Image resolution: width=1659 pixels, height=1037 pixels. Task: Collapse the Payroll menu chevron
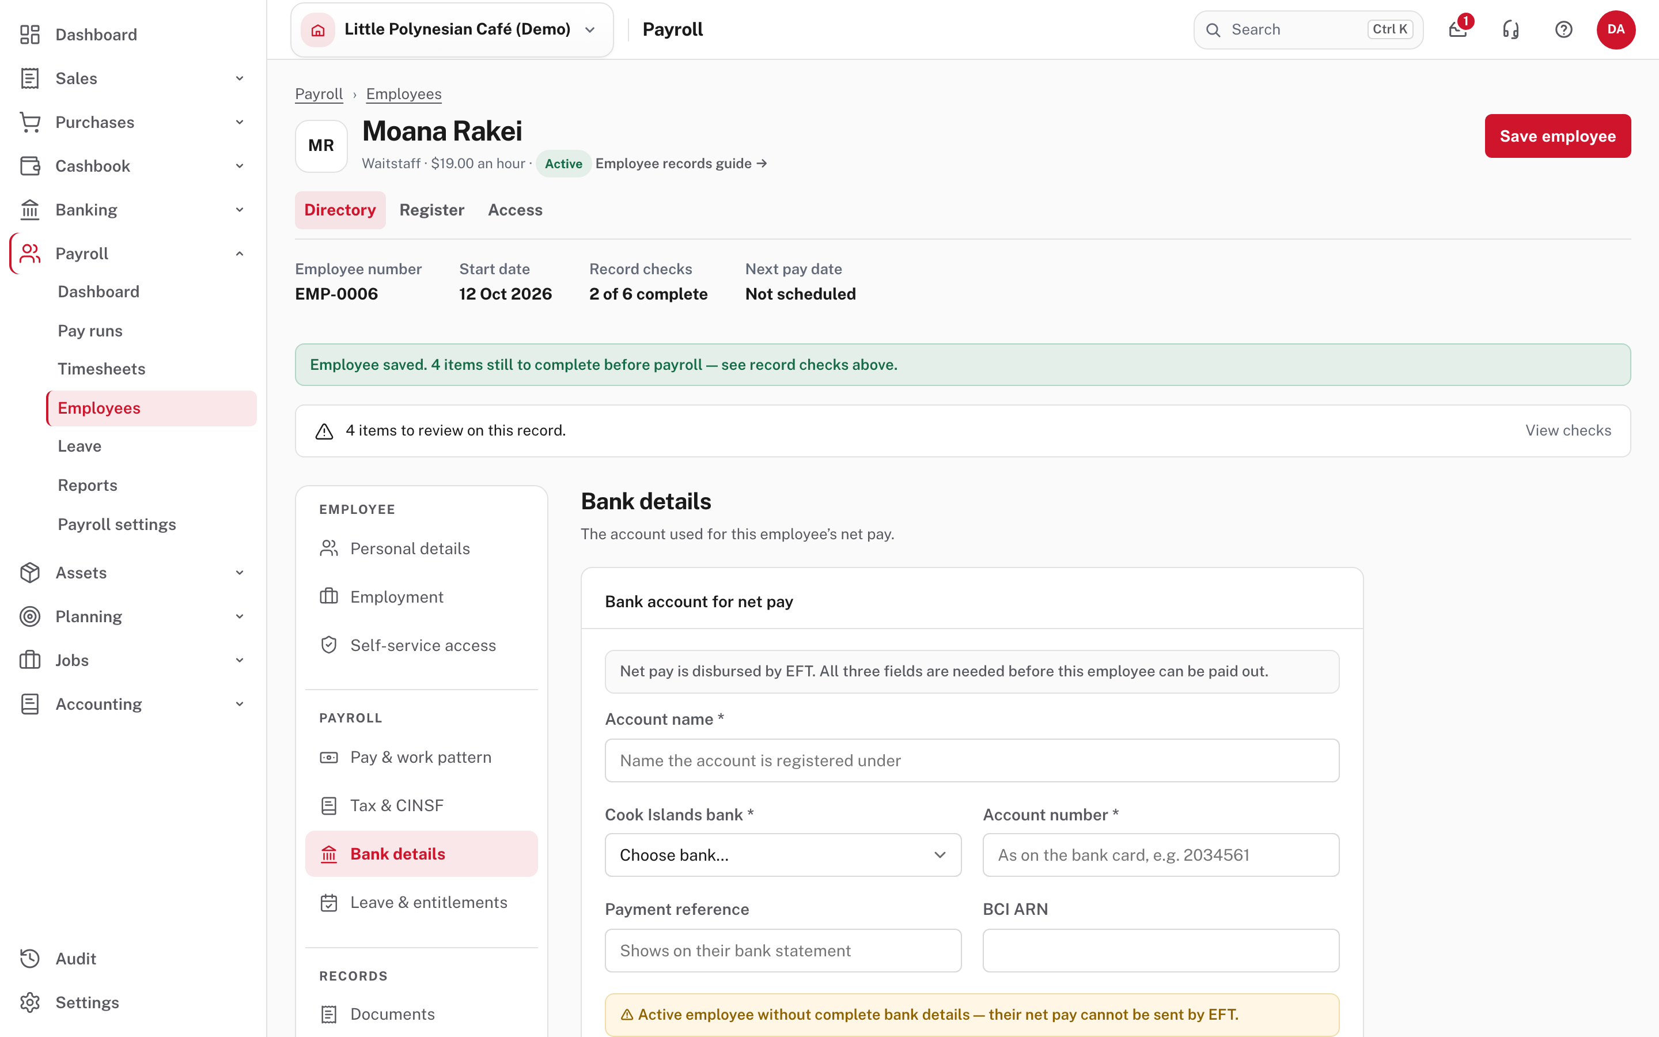[x=239, y=253]
